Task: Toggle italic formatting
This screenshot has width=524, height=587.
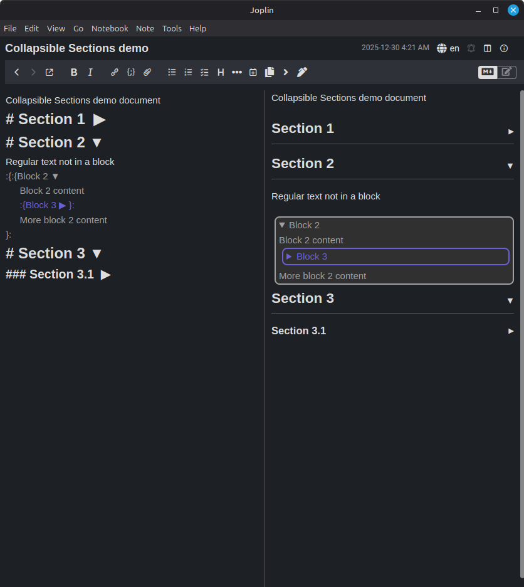Action: tap(90, 72)
